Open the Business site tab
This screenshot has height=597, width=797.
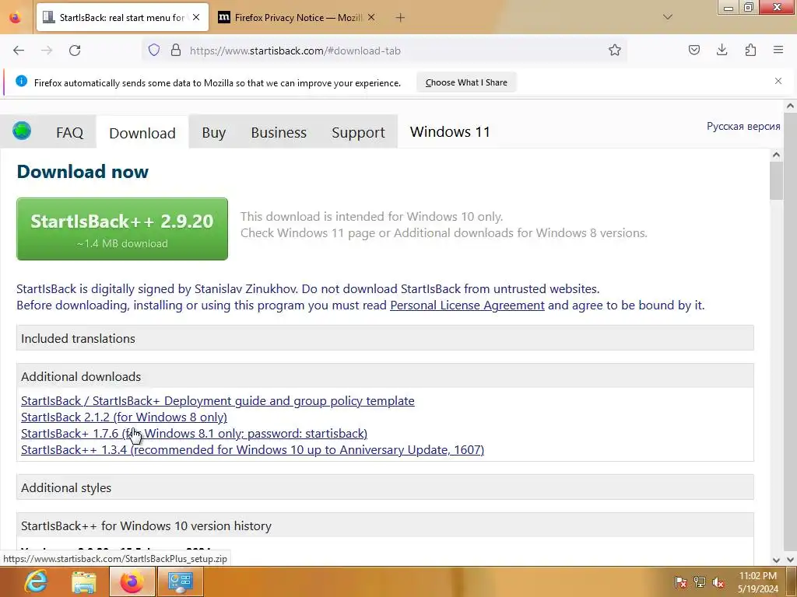[279, 132]
